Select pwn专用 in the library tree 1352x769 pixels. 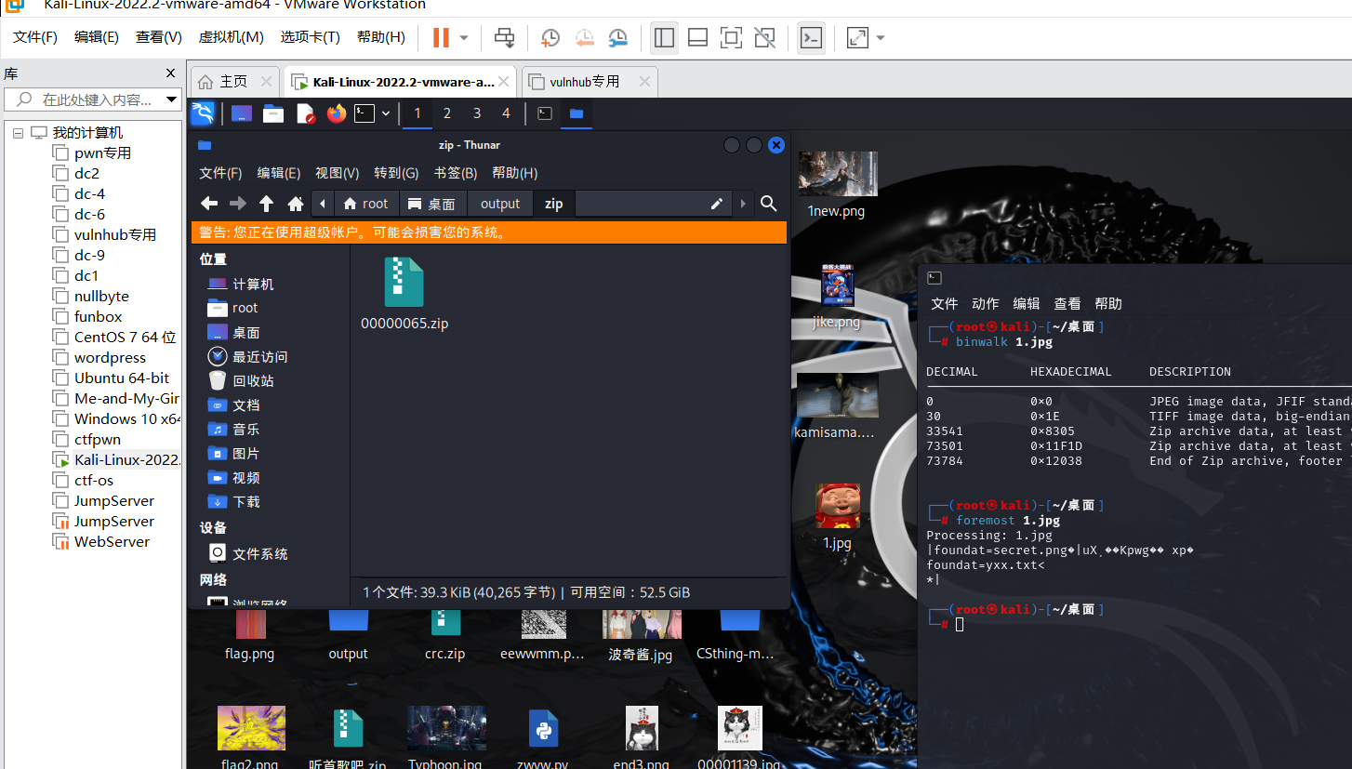(103, 152)
